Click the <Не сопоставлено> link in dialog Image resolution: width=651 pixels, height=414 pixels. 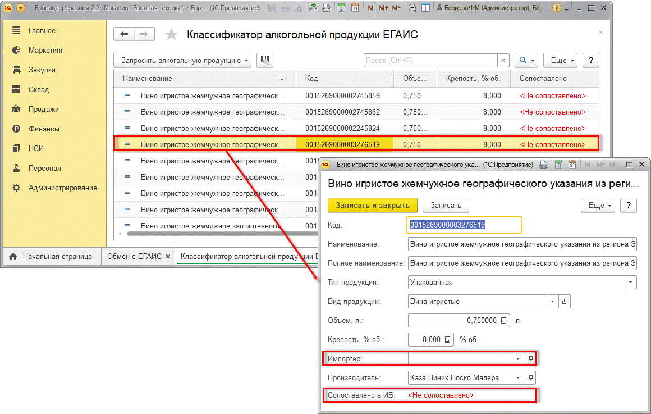441,395
